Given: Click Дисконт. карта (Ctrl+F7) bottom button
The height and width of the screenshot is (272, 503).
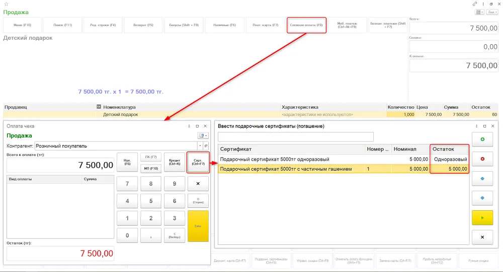Looking at the screenshot, I should (x=230, y=261).
